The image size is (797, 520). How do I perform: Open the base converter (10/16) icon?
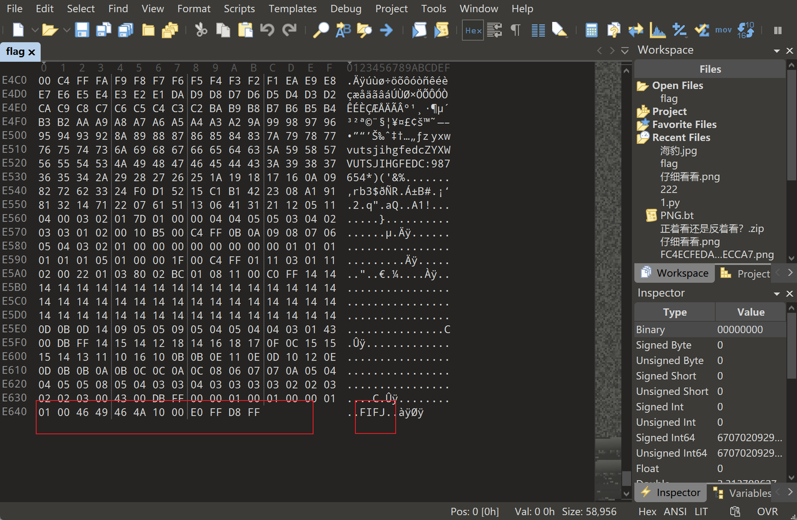[x=745, y=29]
